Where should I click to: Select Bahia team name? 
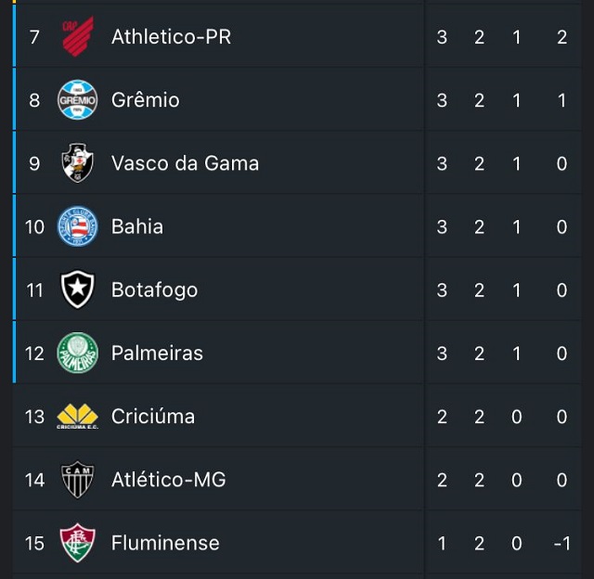click(x=137, y=226)
